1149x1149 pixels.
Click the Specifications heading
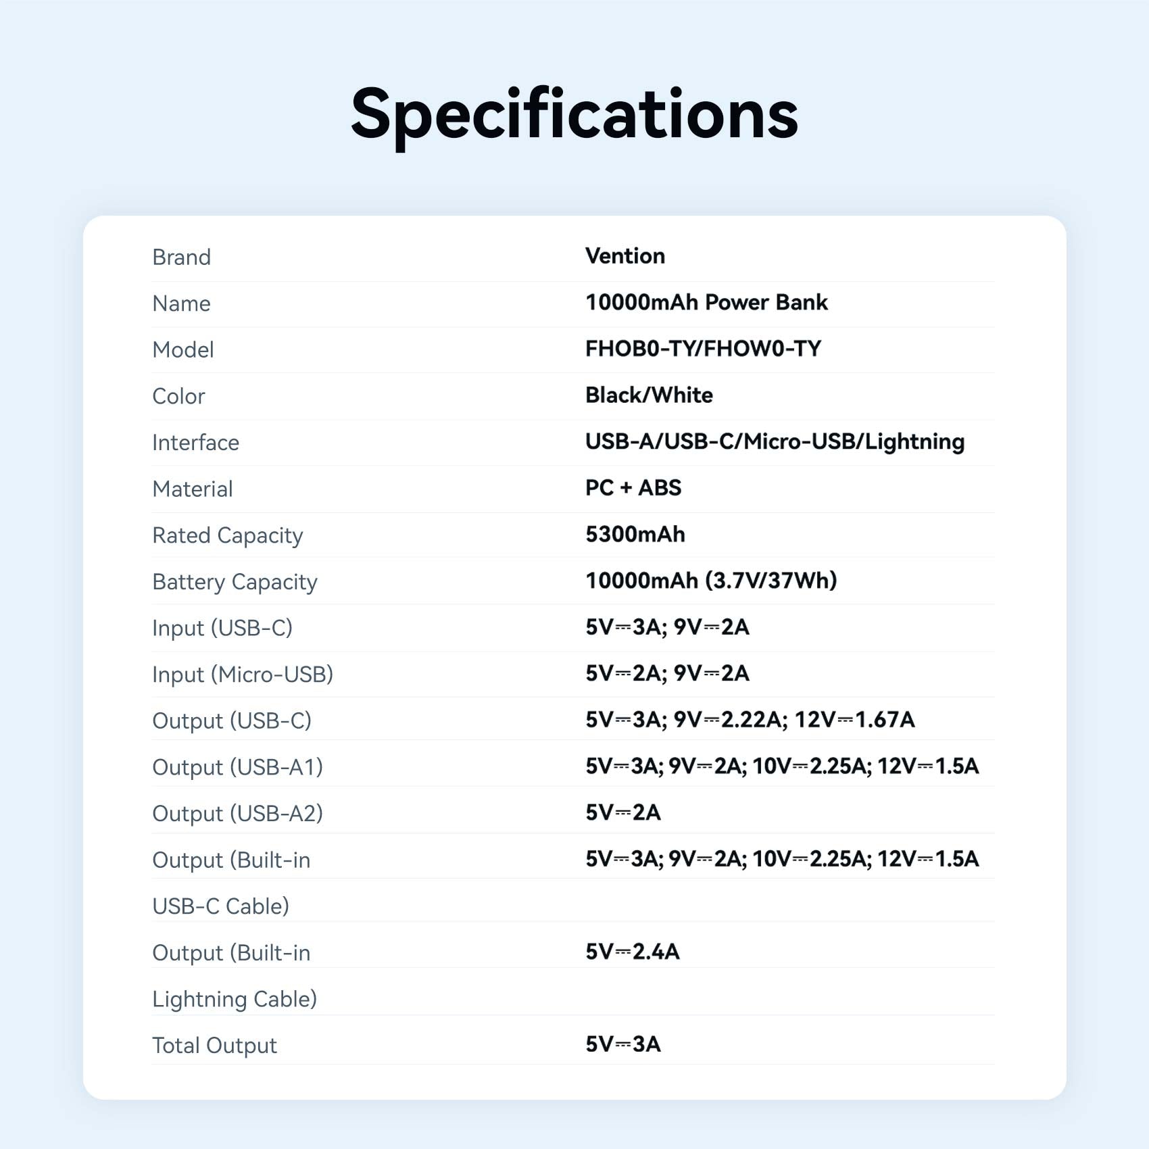[x=574, y=115]
